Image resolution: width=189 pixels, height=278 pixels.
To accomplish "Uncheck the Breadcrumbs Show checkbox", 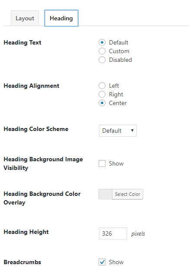I will 102,262.
